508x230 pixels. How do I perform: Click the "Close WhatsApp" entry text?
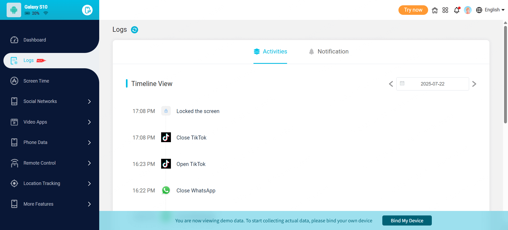pos(196,191)
